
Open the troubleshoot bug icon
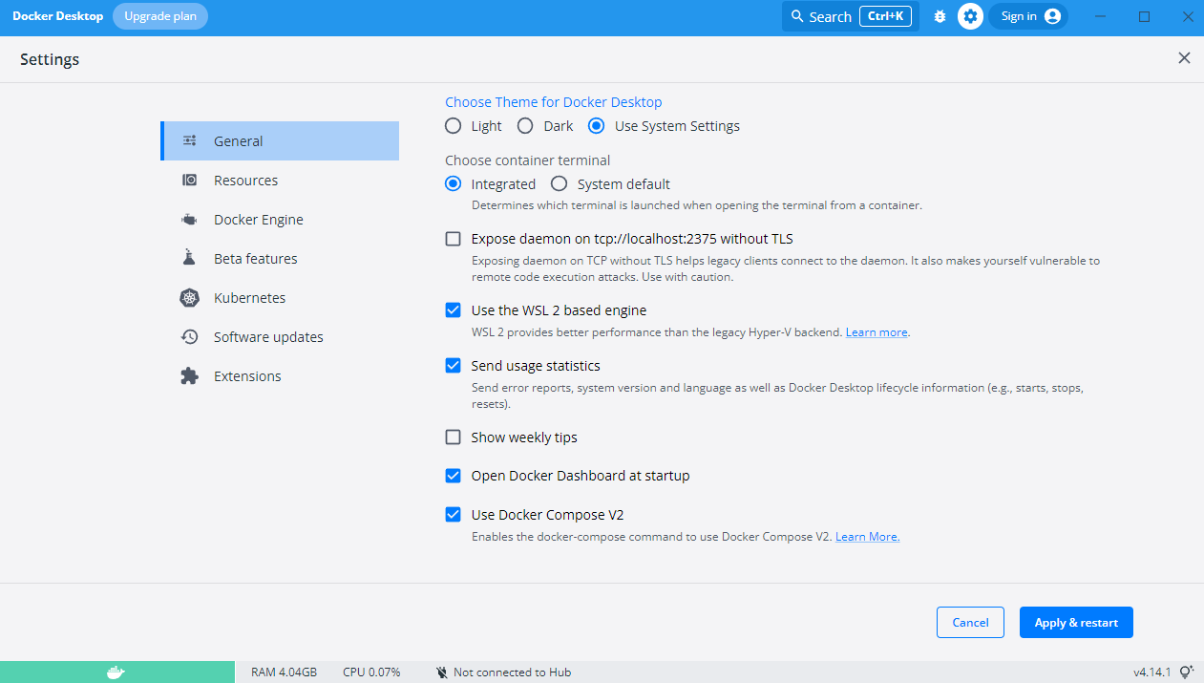pos(940,16)
